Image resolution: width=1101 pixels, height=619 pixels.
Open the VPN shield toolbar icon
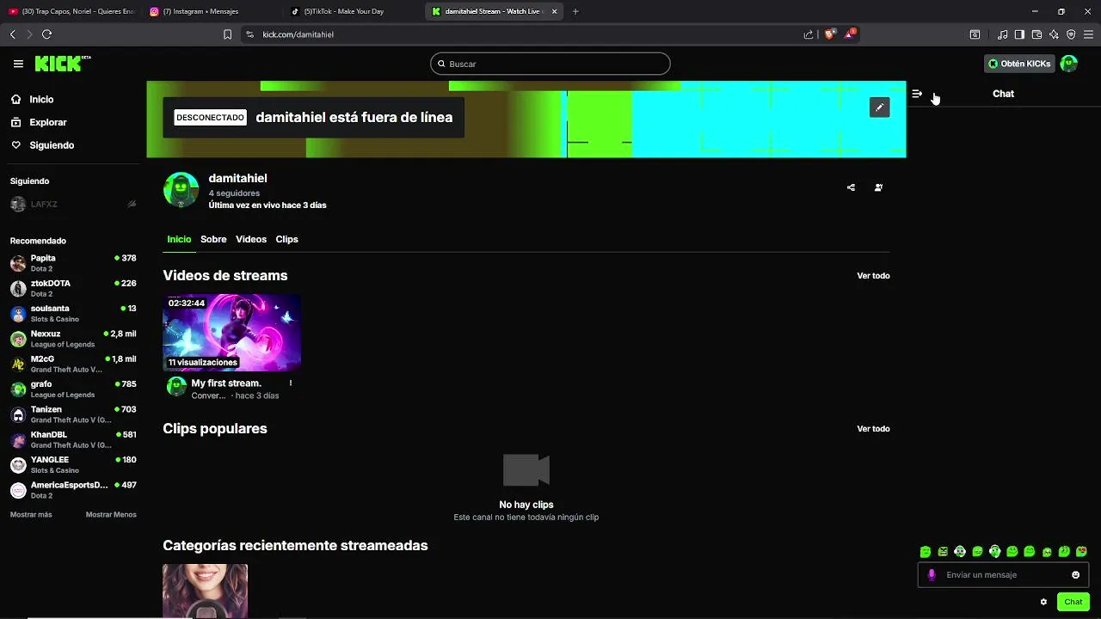point(1071,34)
